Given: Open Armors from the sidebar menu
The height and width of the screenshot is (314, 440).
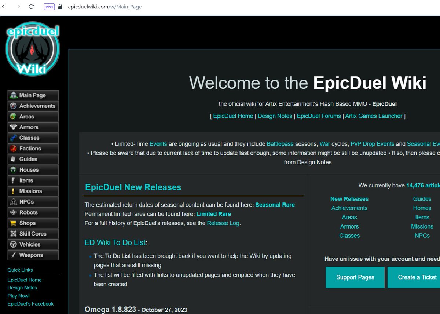Looking at the screenshot, I should click(x=33, y=127).
